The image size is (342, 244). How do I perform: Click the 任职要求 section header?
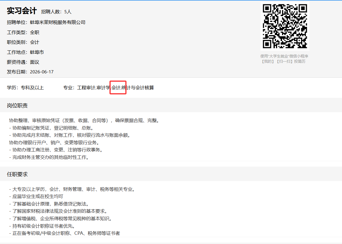click(x=17, y=174)
